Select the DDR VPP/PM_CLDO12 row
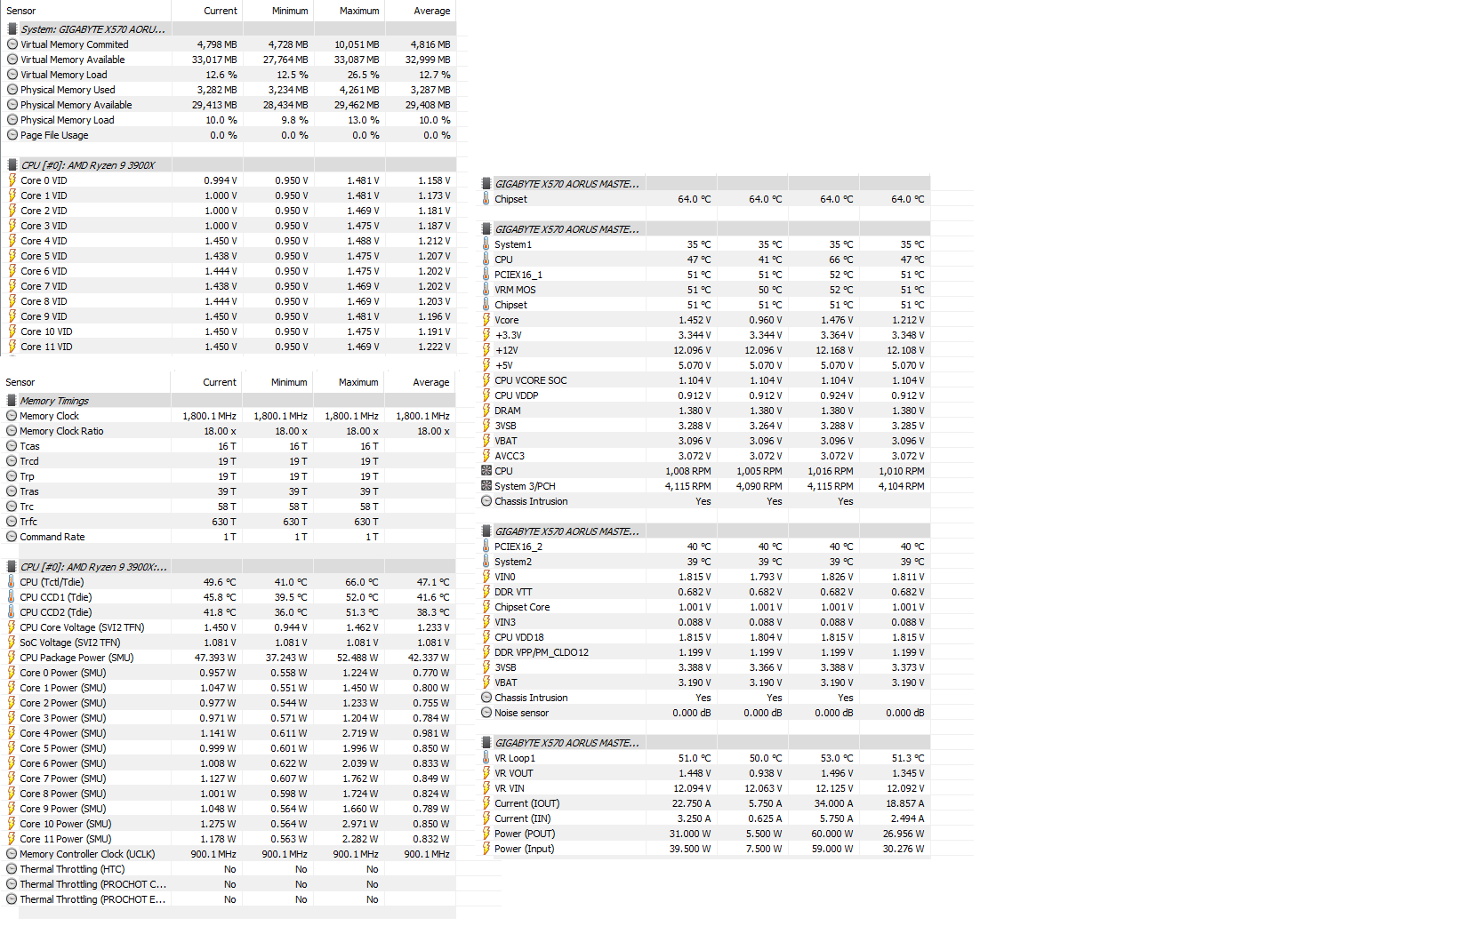This screenshot has height=926, width=1462. 705,652
